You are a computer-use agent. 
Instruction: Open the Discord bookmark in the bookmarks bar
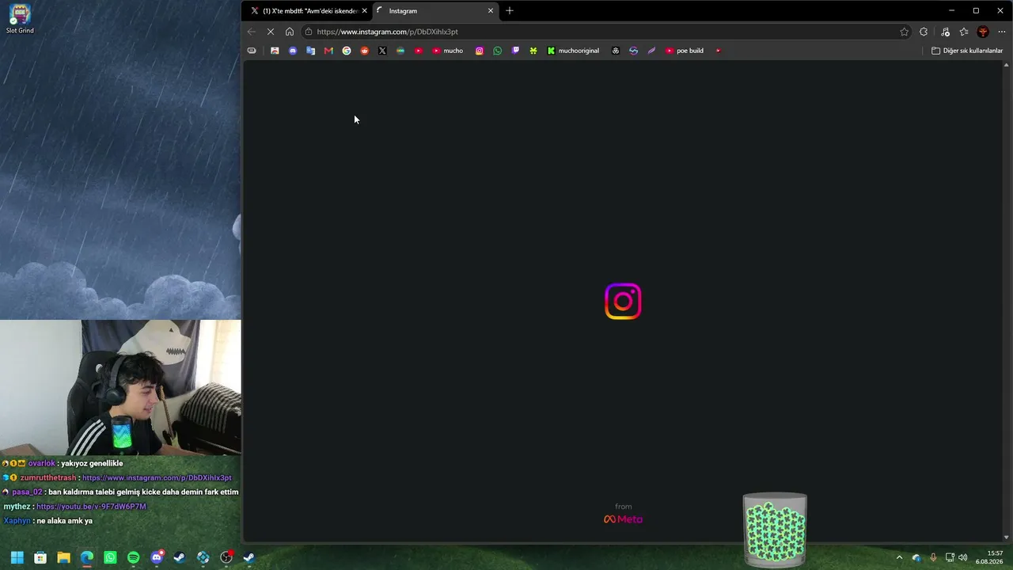pos(293,51)
